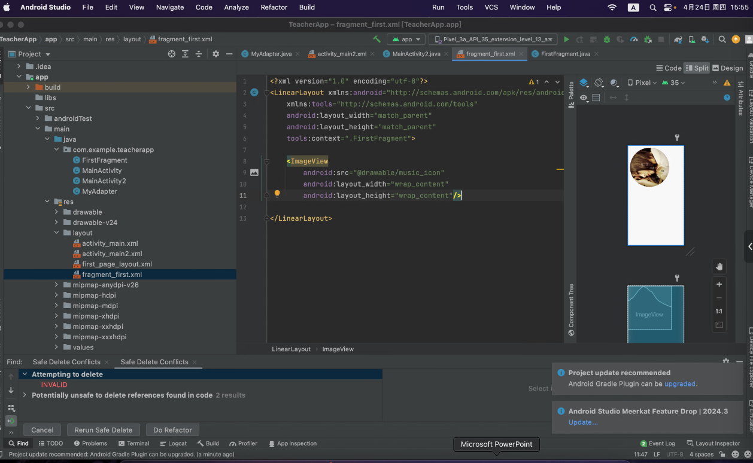Expand the .idea folder
753x463 pixels.
(19, 66)
